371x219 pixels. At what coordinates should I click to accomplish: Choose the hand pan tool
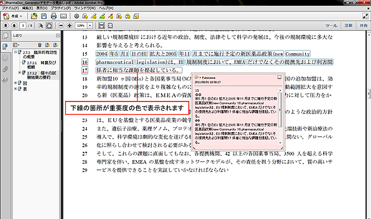49,25
